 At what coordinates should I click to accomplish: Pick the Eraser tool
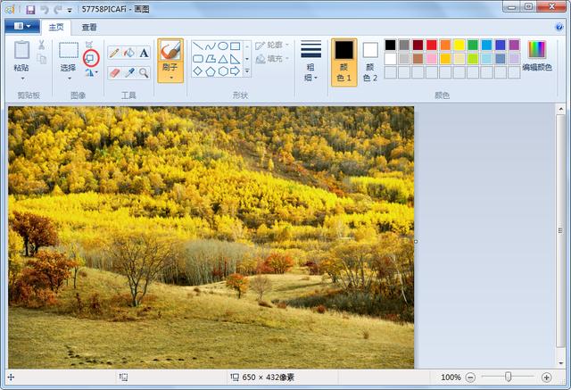[x=114, y=72]
